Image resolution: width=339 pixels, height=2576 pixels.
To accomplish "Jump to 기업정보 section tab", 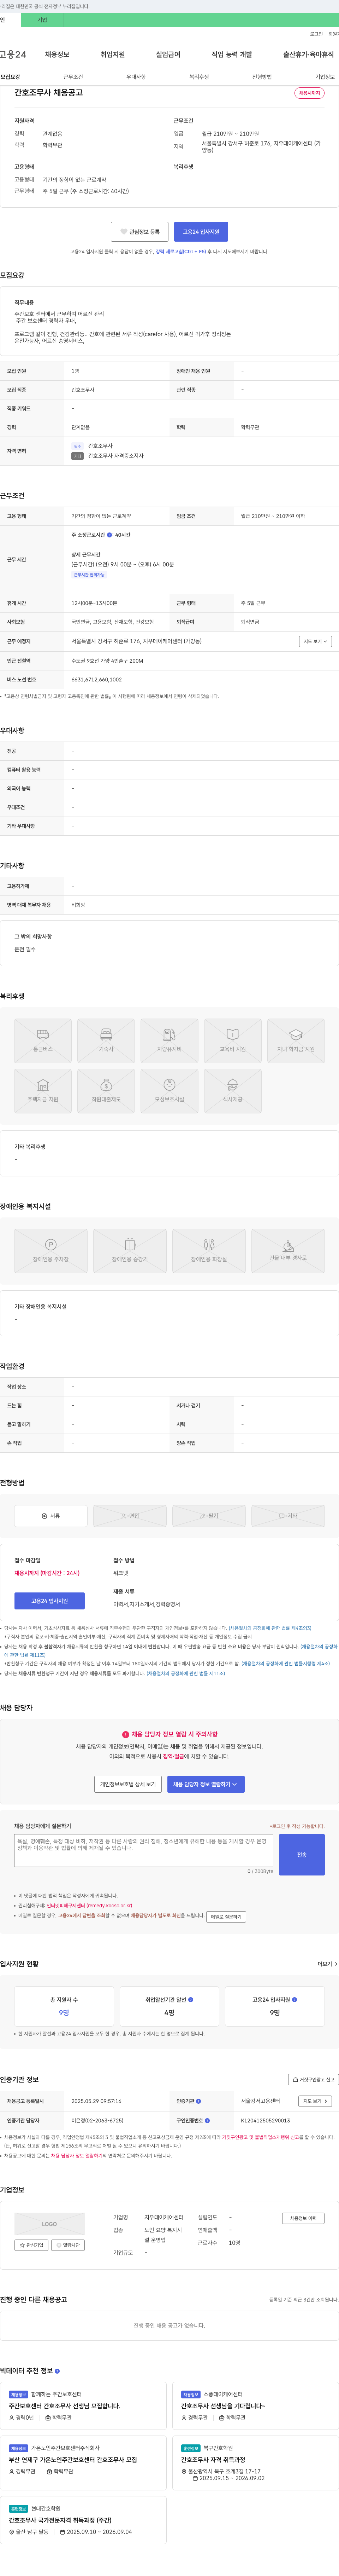I will coord(325,77).
